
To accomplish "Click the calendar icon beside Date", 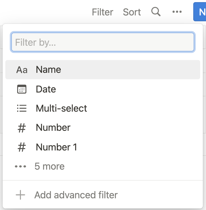I will [22, 89].
